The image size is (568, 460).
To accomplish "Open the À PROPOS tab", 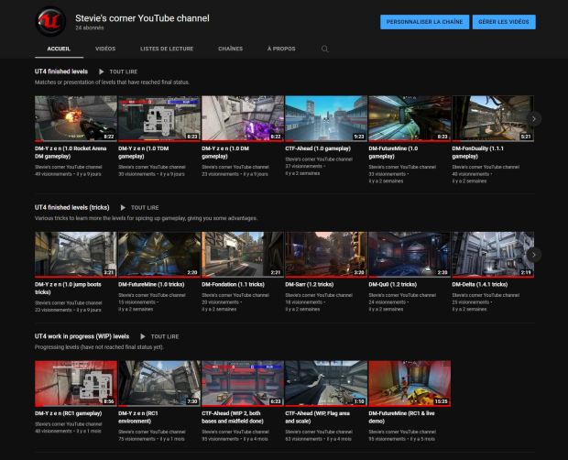I will pos(281,49).
